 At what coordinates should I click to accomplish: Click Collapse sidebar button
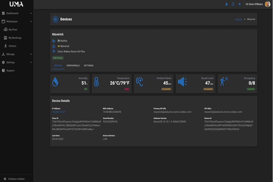tap(17, 179)
